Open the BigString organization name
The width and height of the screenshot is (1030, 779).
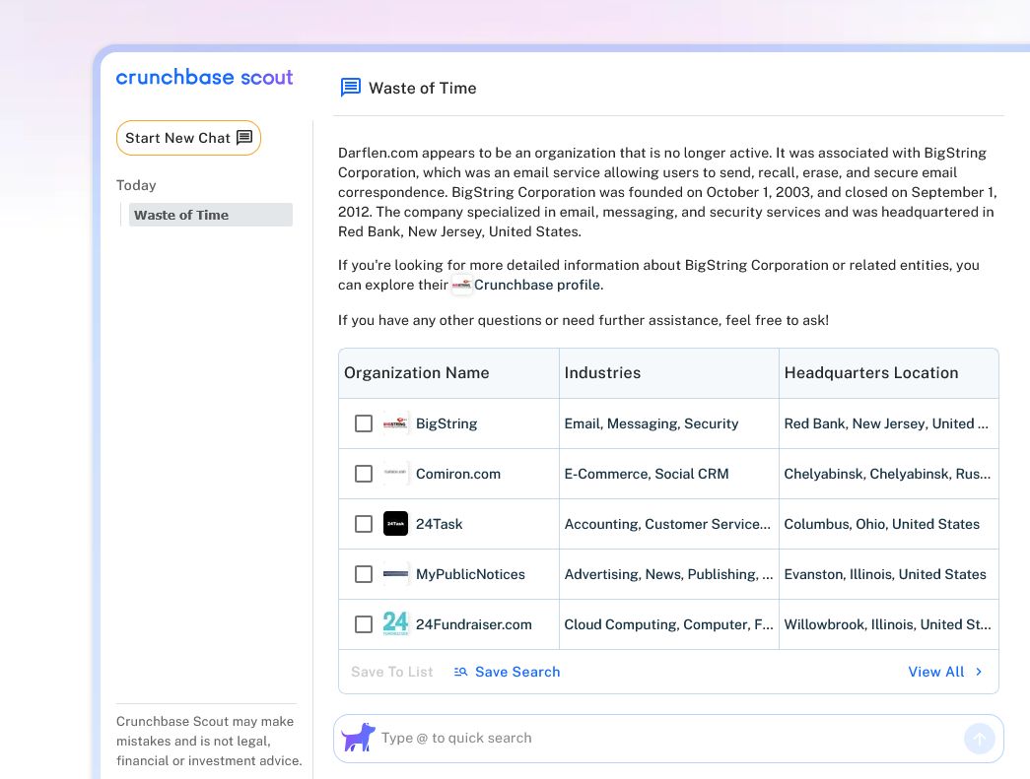tap(446, 423)
